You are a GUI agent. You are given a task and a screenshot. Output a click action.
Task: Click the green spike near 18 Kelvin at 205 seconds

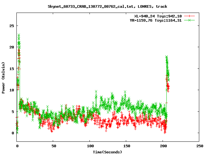(167, 57)
